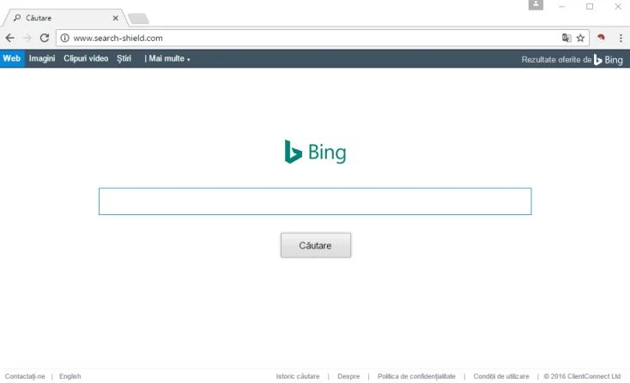Screen dimensions: 630x383
Task: Bookmark this page with the star icon
Action: [580, 38]
